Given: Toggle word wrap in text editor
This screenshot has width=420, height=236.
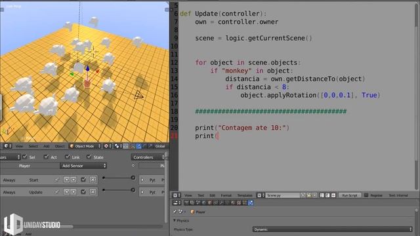Looking at the screenshot, I should pos(327,195).
